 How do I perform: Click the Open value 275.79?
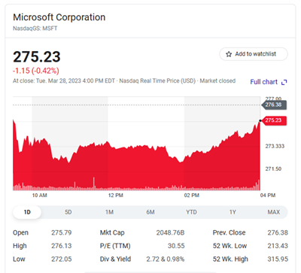pos(62,233)
